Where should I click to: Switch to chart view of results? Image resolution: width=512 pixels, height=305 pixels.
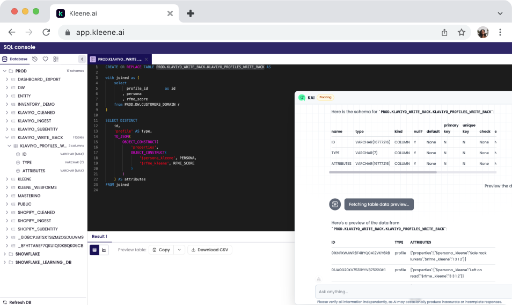[104, 250]
